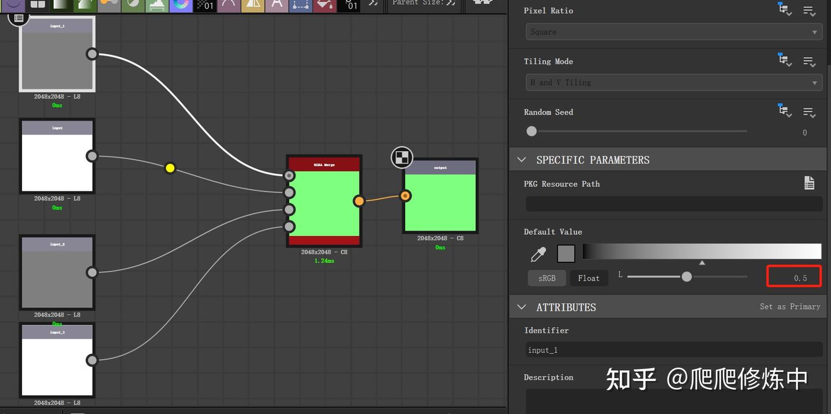The image size is (831, 414).
Task: Open the H and V Tiling dropdown
Action: [674, 82]
